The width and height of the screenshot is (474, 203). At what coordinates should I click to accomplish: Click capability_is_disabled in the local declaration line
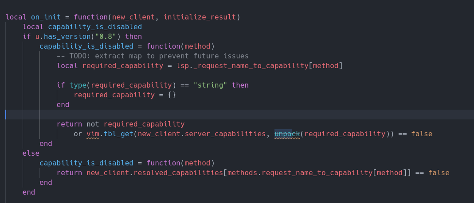[x=95, y=27]
